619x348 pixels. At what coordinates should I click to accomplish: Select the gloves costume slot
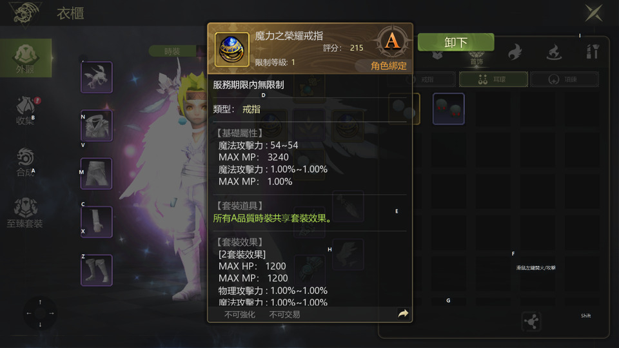[97, 222]
